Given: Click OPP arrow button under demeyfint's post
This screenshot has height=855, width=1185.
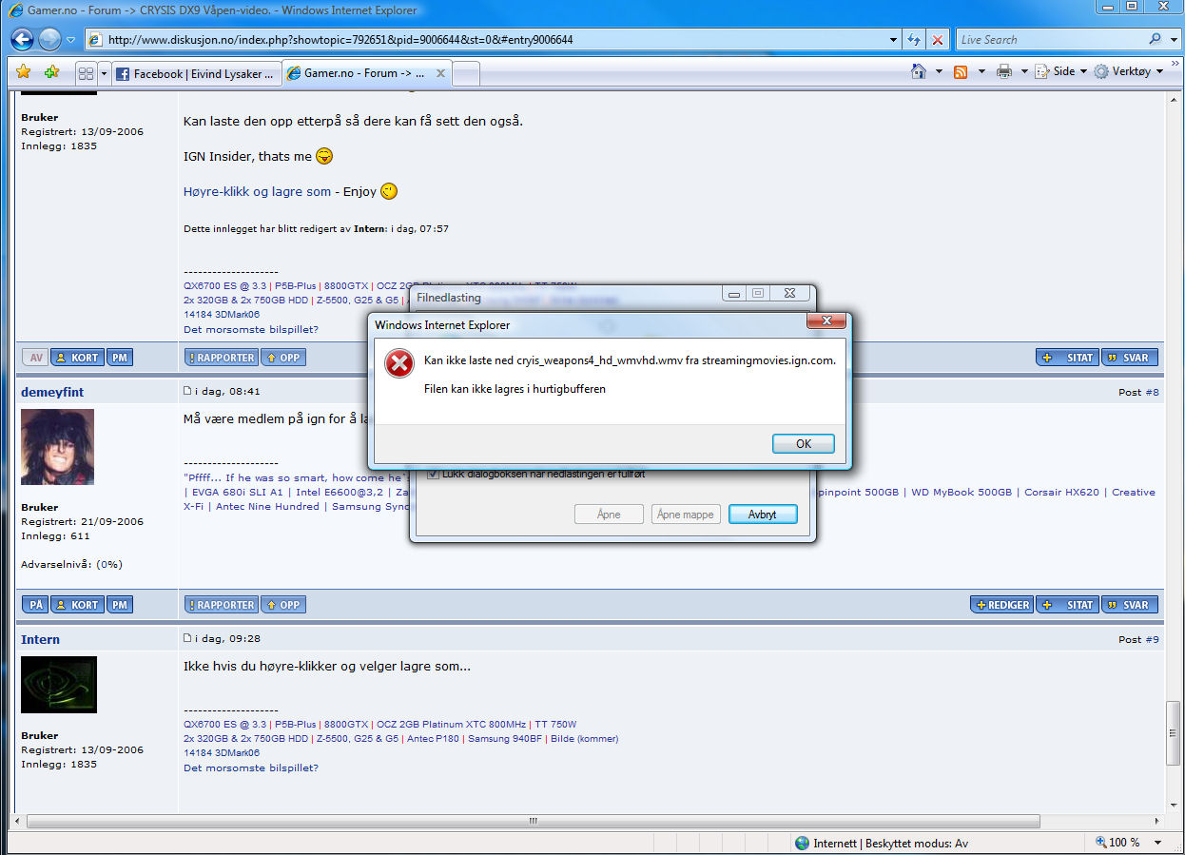Looking at the screenshot, I should [282, 605].
